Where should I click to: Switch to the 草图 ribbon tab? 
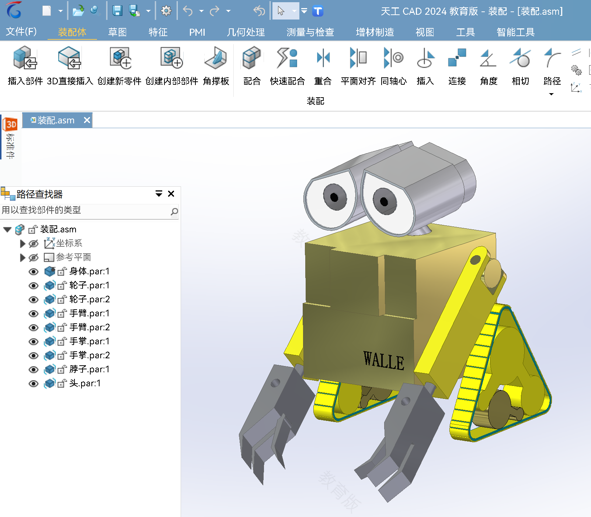pyautogui.click(x=117, y=32)
